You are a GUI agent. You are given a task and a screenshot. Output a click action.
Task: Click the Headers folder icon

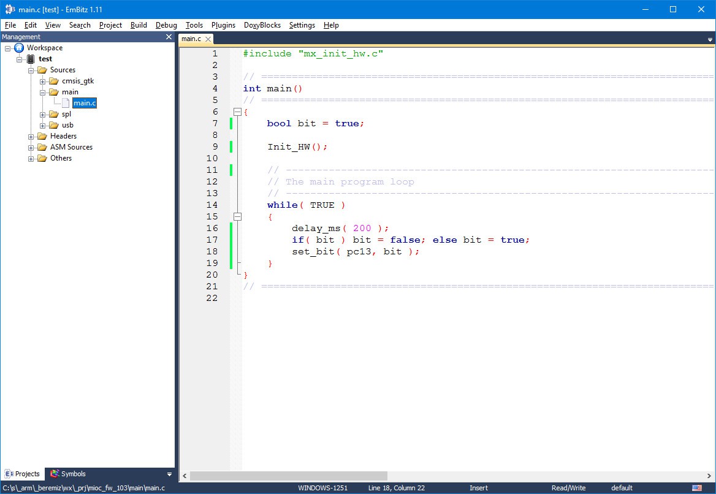pos(42,136)
